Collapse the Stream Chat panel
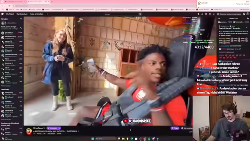This screenshot has height=141, width=250. click(x=220, y=18)
